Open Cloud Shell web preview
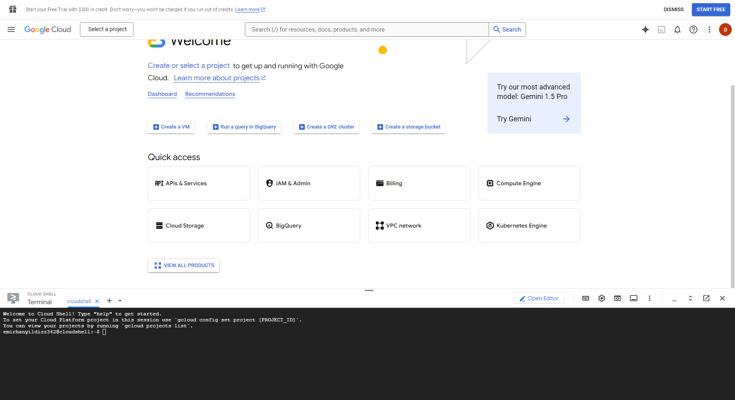The height and width of the screenshot is (400, 735). [618, 298]
